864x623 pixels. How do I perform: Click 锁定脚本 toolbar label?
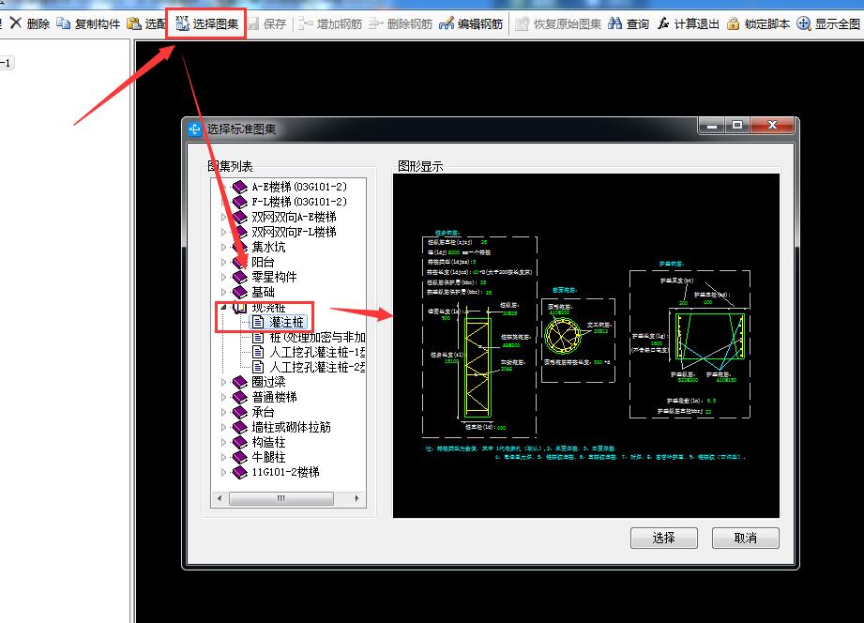(767, 24)
